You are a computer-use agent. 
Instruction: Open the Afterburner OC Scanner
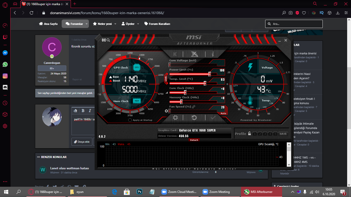pos(106,40)
